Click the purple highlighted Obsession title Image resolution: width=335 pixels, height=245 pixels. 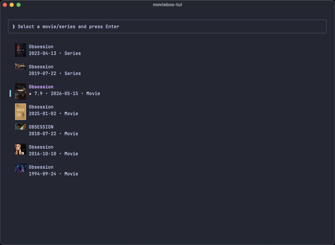(x=41, y=87)
